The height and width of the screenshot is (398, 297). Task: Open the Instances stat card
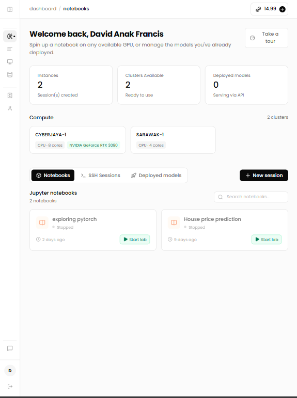(x=71, y=85)
